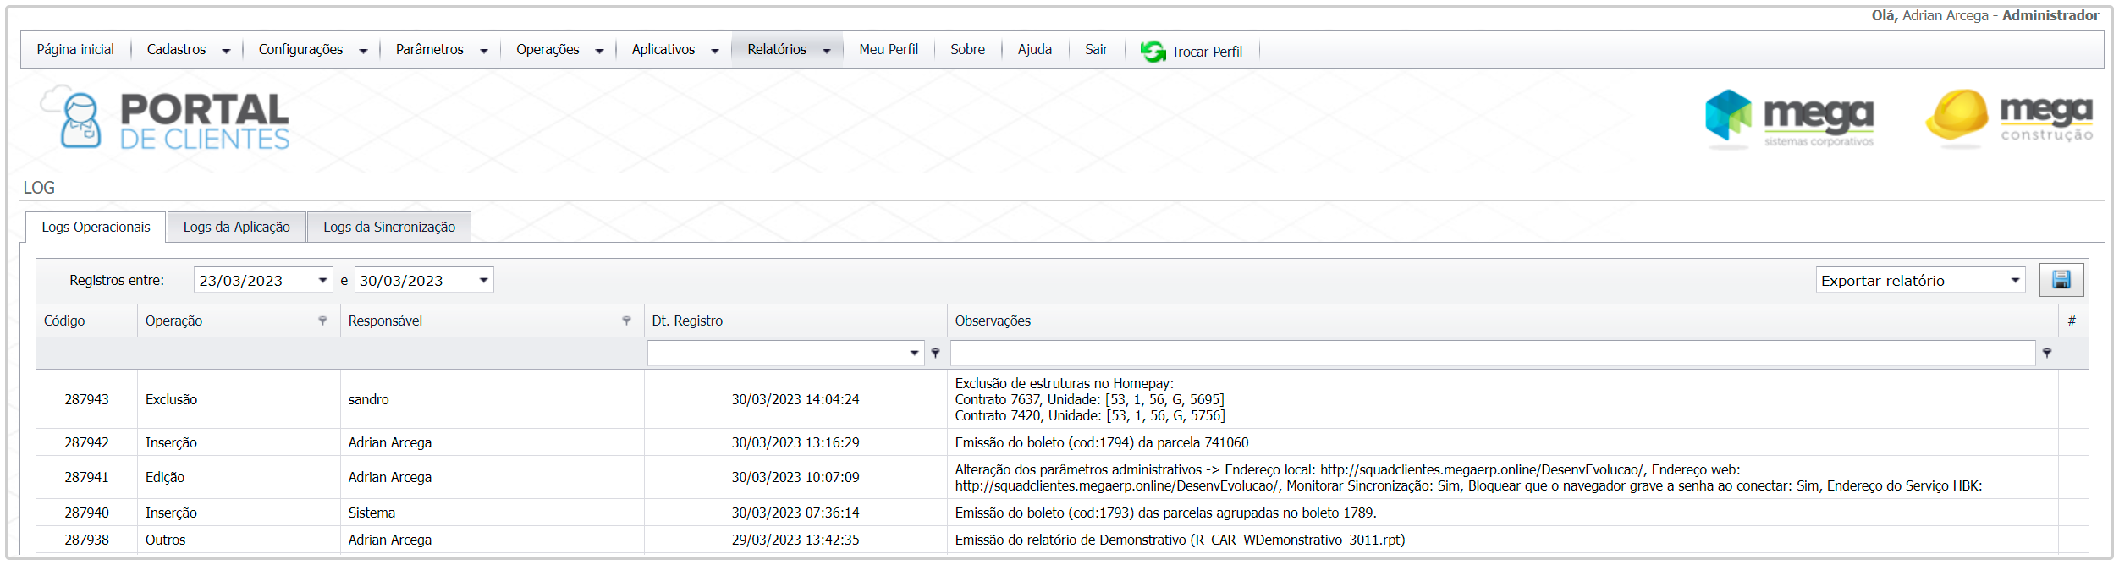Click the Exclusão operation cell
This screenshot has height=565, width=2119.
[x=239, y=399]
